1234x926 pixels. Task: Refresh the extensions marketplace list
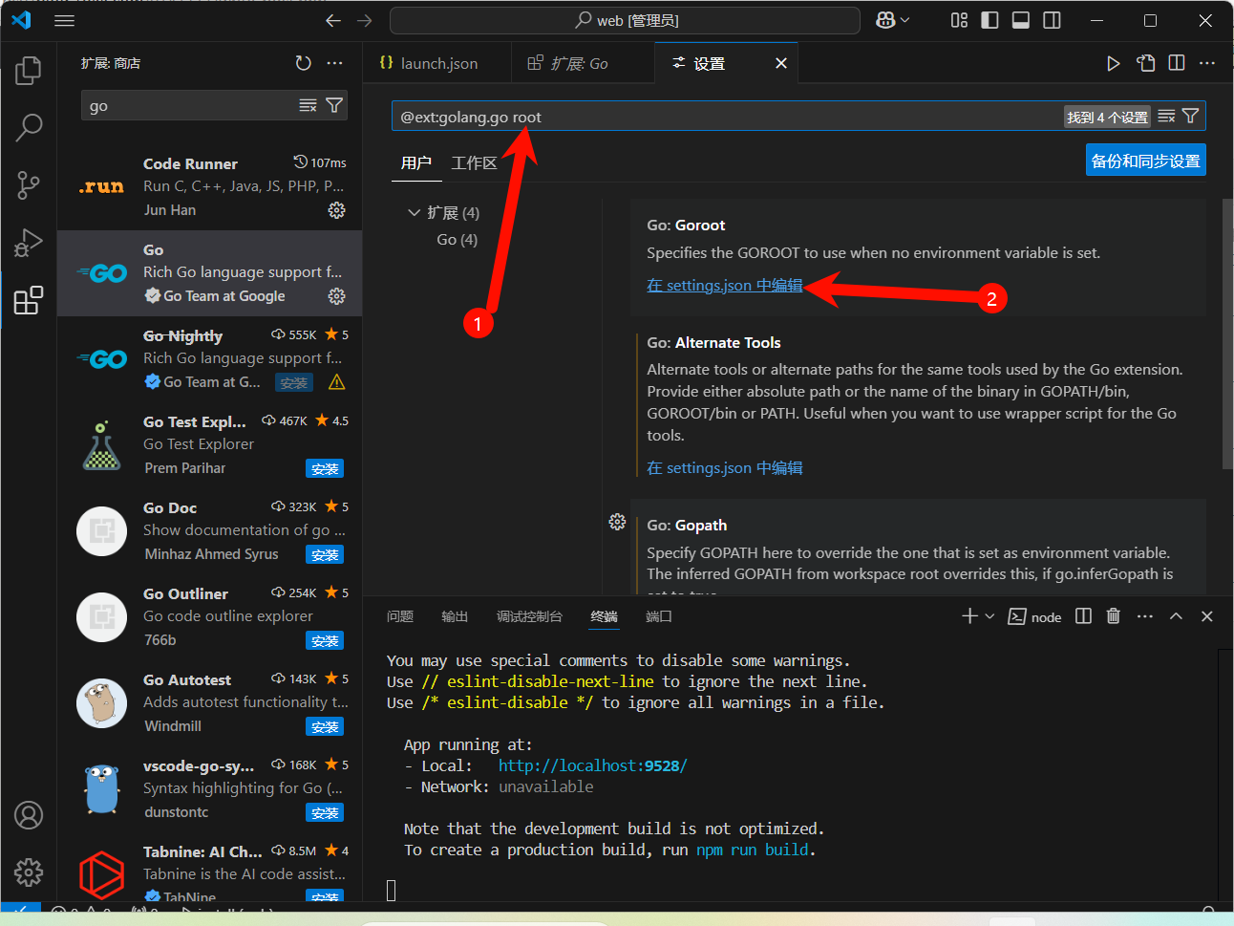[x=303, y=63]
